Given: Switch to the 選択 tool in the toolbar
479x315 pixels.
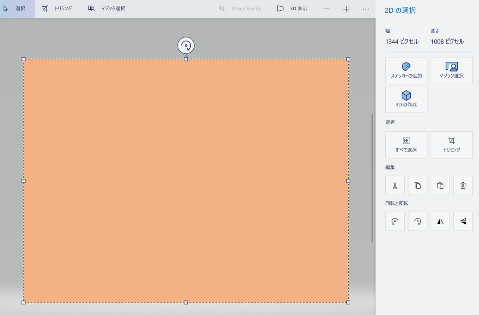Looking at the screenshot, I should click(x=16, y=8).
